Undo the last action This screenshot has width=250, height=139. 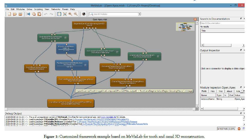coord(46,14)
